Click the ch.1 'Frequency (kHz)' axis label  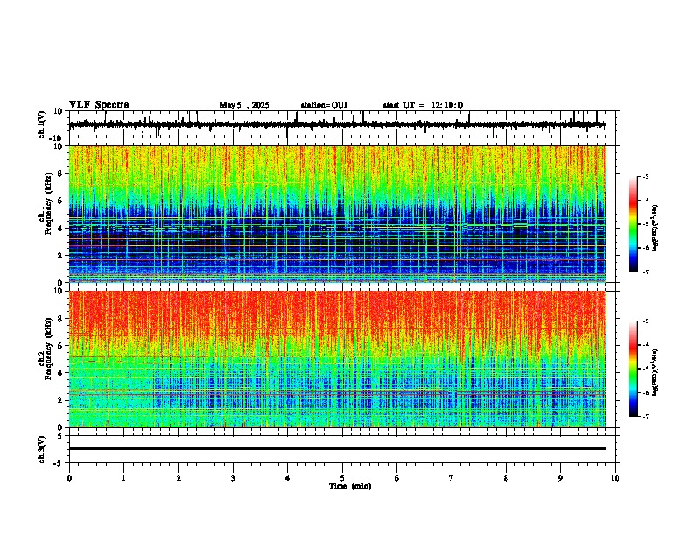point(48,202)
